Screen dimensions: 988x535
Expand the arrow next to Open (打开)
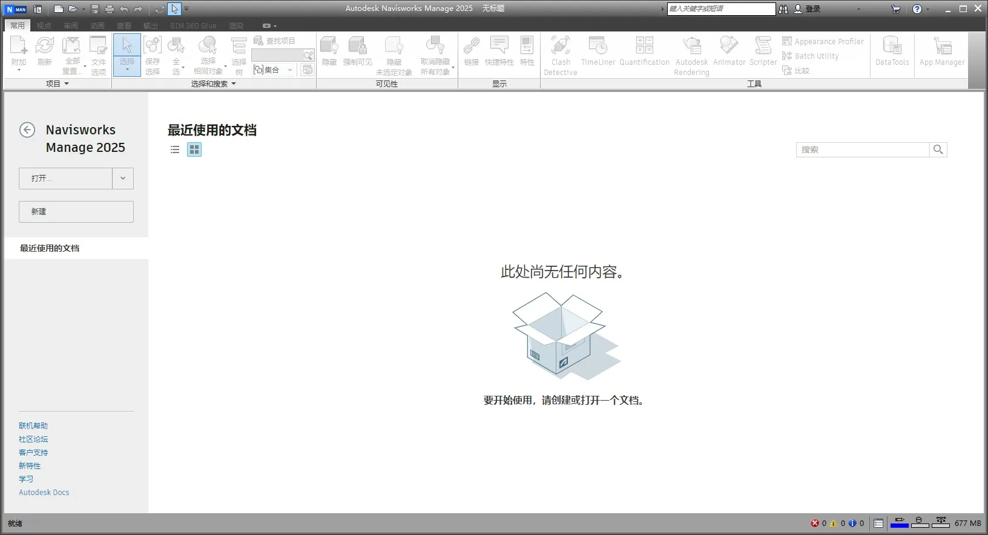pyautogui.click(x=123, y=179)
